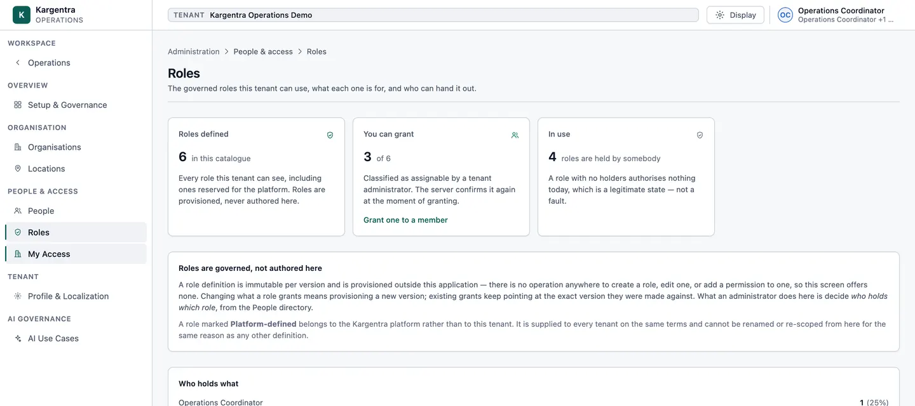Open AI Use Cases page
The height and width of the screenshot is (406, 915).
pos(76,338)
